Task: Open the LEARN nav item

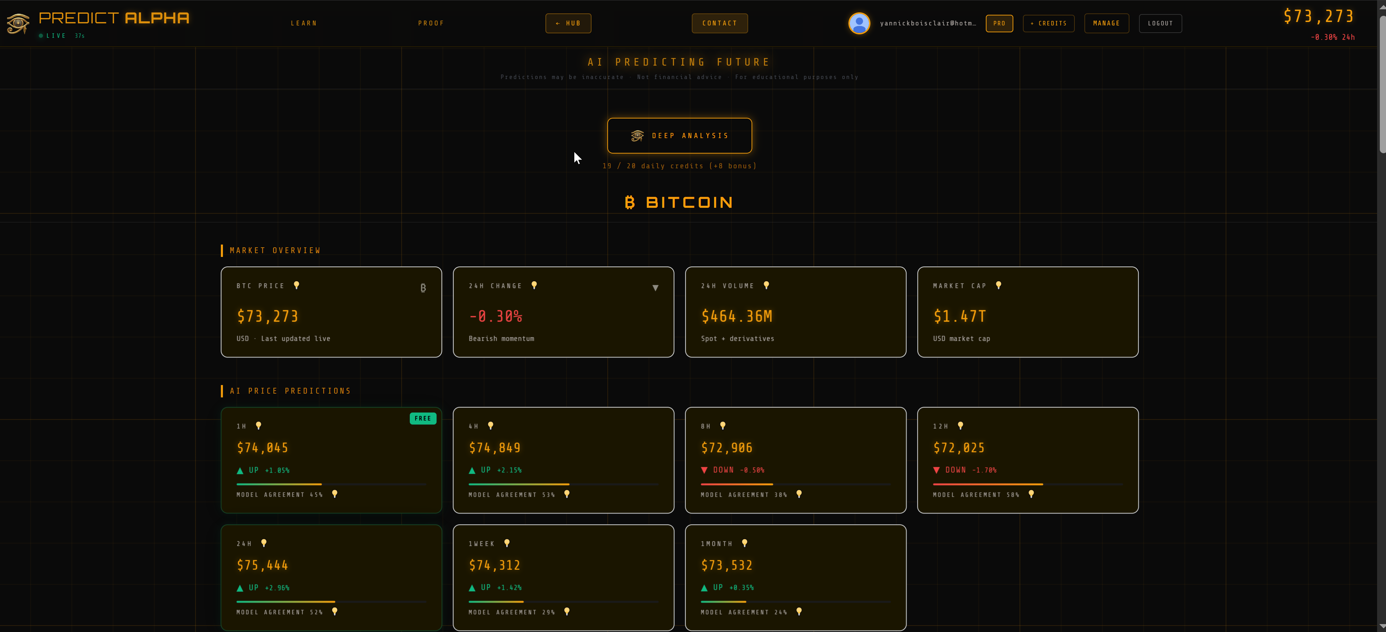Action: [304, 23]
